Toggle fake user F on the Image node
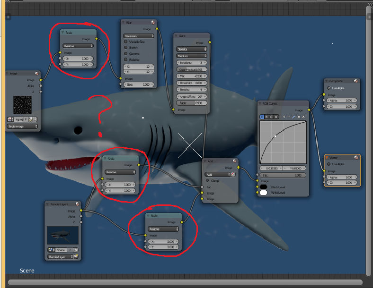The height and width of the screenshot is (288, 373). click(x=26, y=119)
